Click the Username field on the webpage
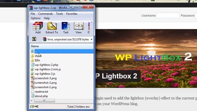Image resolution: width=197 pixels, height=111 pixels. pos(168,15)
